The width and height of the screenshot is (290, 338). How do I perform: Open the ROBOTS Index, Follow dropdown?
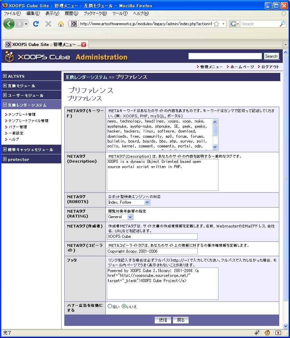pyautogui.click(x=128, y=202)
